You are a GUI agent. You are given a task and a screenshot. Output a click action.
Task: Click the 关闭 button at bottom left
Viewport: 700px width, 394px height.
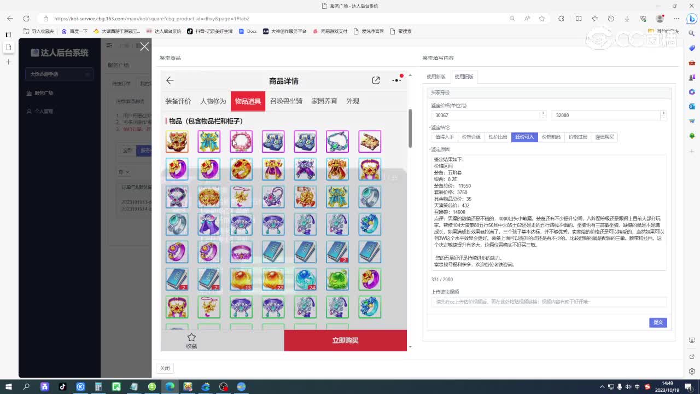[x=165, y=368]
